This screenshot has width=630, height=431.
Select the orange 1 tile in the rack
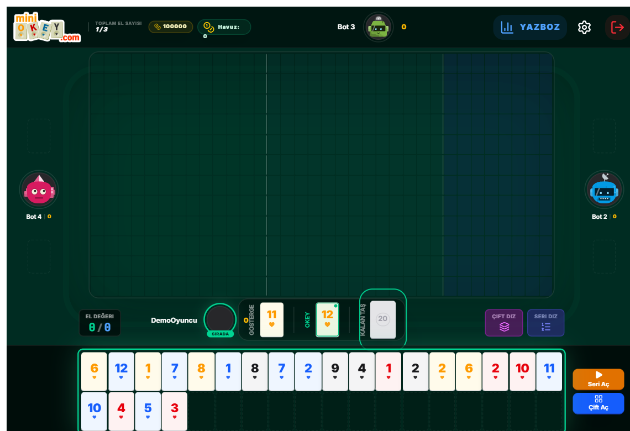click(x=148, y=371)
